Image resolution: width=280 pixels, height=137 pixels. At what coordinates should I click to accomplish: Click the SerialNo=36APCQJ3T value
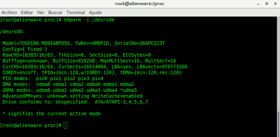140,43
